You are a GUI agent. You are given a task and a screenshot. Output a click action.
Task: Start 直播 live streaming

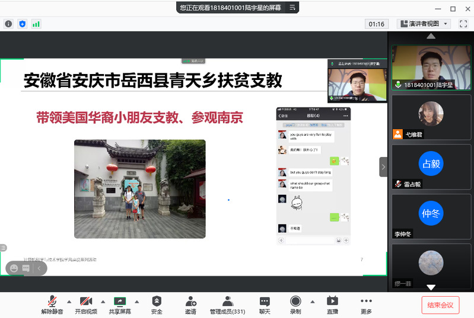332,304
